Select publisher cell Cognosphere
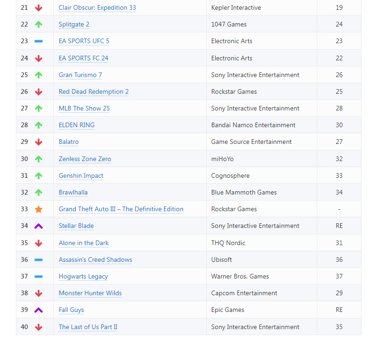 point(262,175)
